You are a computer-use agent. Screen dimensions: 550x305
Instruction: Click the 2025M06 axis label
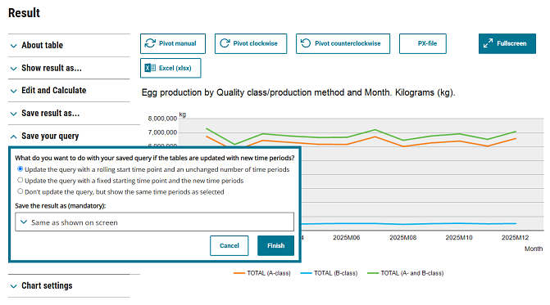click(346, 237)
